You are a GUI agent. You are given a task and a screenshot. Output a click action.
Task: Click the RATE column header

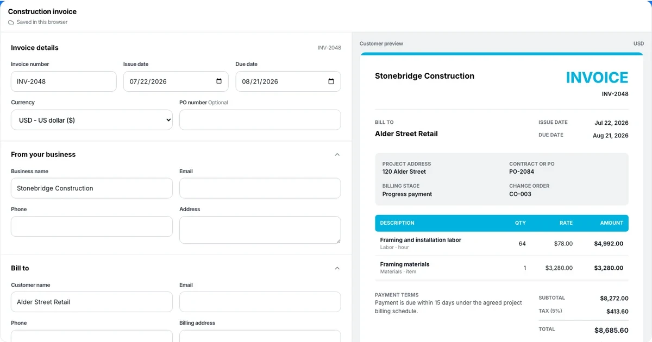pos(566,223)
